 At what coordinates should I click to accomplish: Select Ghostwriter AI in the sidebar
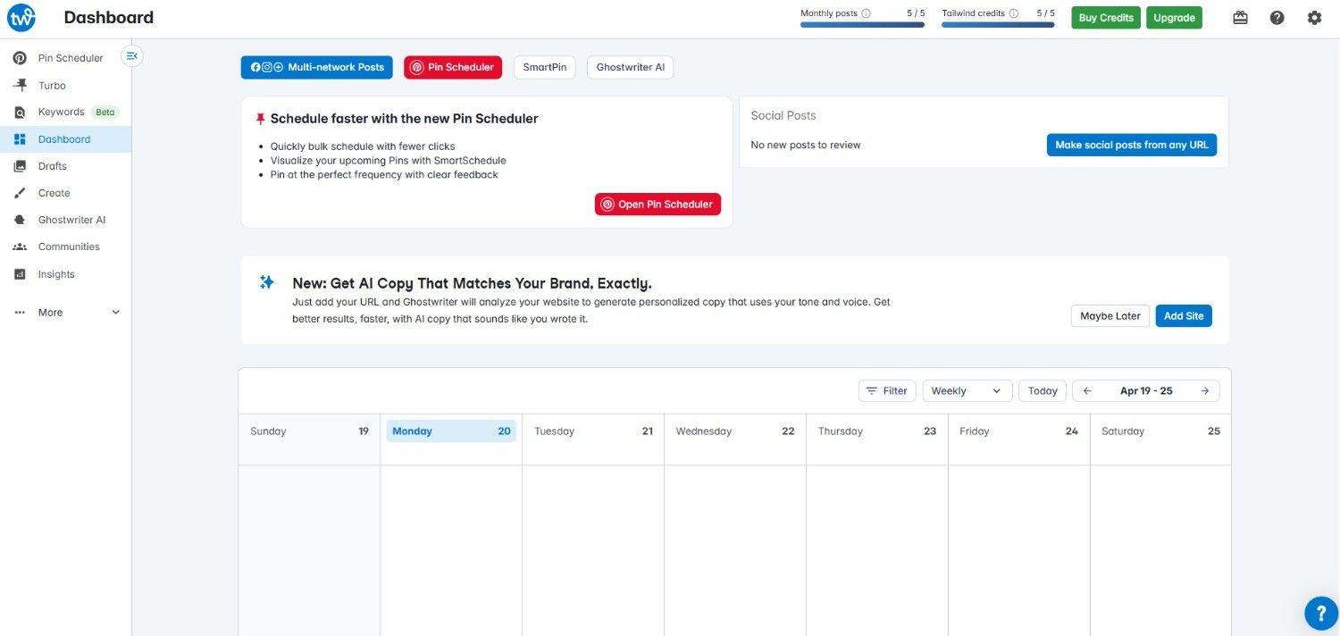click(71, 220)
